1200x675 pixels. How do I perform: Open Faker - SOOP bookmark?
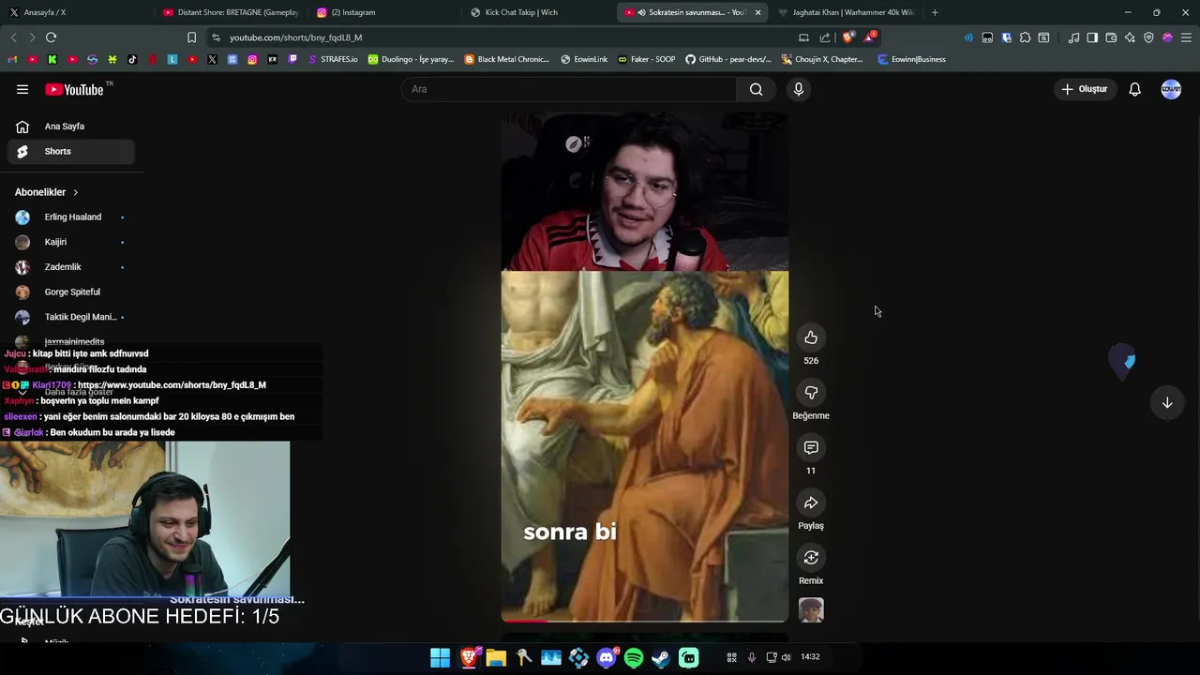646,59
